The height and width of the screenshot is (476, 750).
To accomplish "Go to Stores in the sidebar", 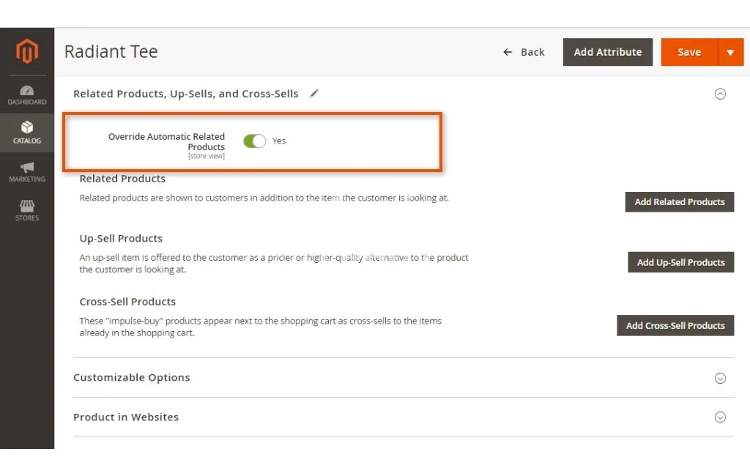I will (27, 210).
